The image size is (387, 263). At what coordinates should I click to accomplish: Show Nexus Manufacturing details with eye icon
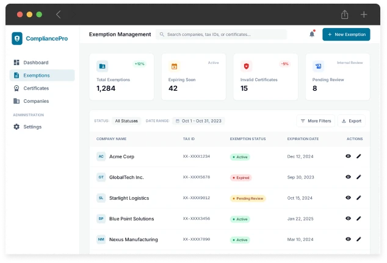[x=348, y=239]
